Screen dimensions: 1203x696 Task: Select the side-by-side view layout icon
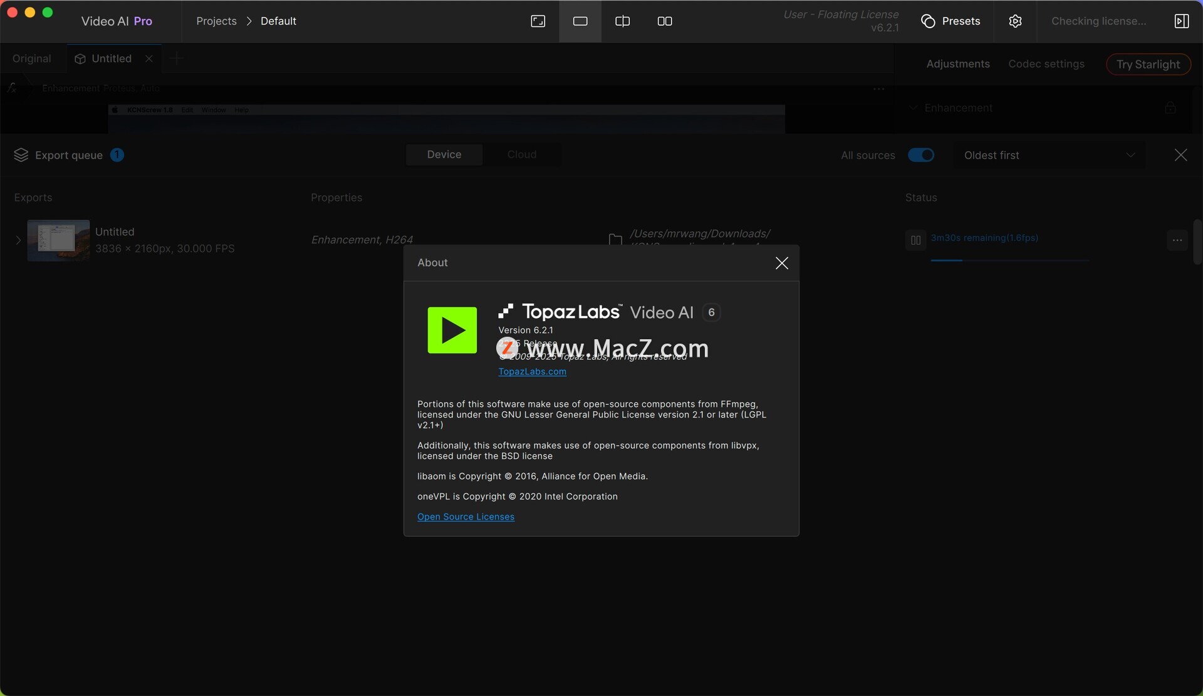pyautogui.click(x=665, y=21)
